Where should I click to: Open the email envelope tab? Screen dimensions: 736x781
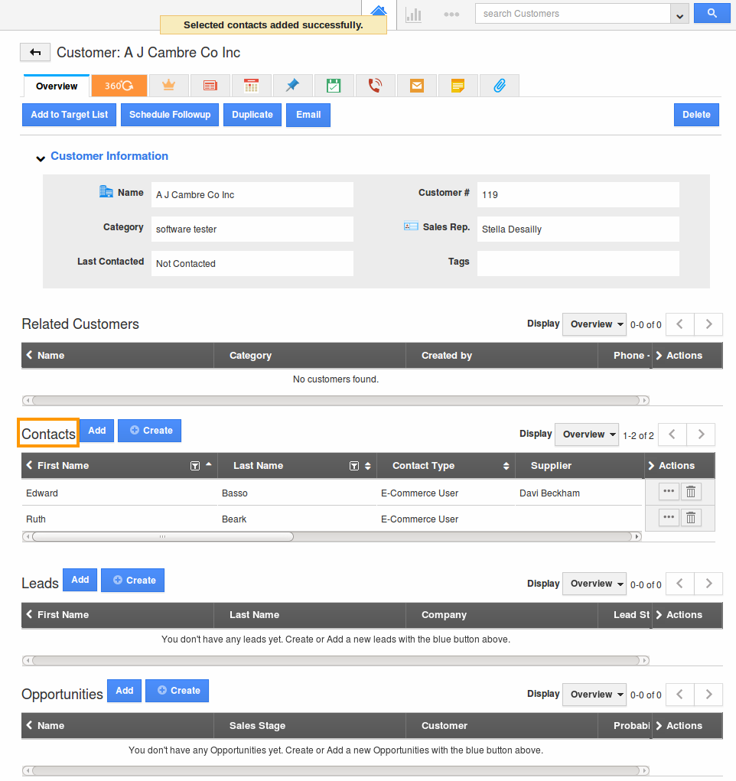tap(416, 85)
